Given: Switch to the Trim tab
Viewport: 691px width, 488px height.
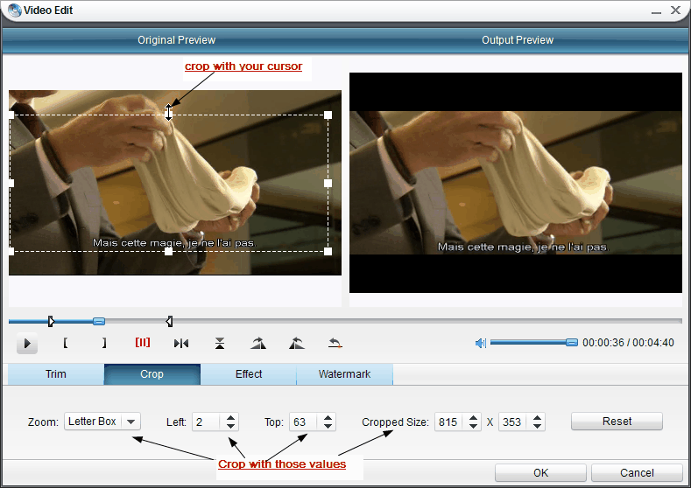Looking at the screenshot, I should coord(56,374).
